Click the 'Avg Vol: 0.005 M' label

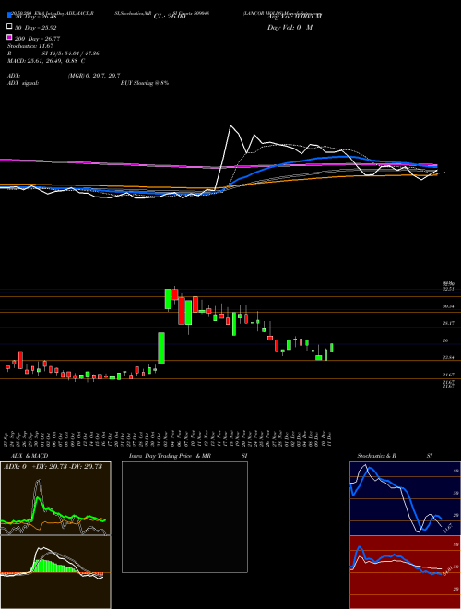coord(294,17)
